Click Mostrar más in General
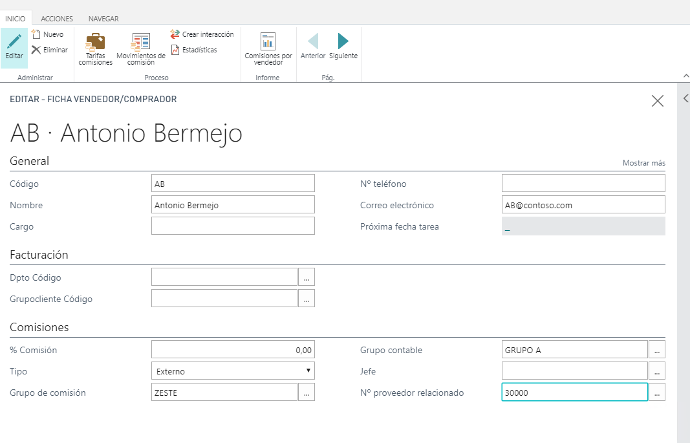This screenshot has height=443, width=690. coord(644,163)
